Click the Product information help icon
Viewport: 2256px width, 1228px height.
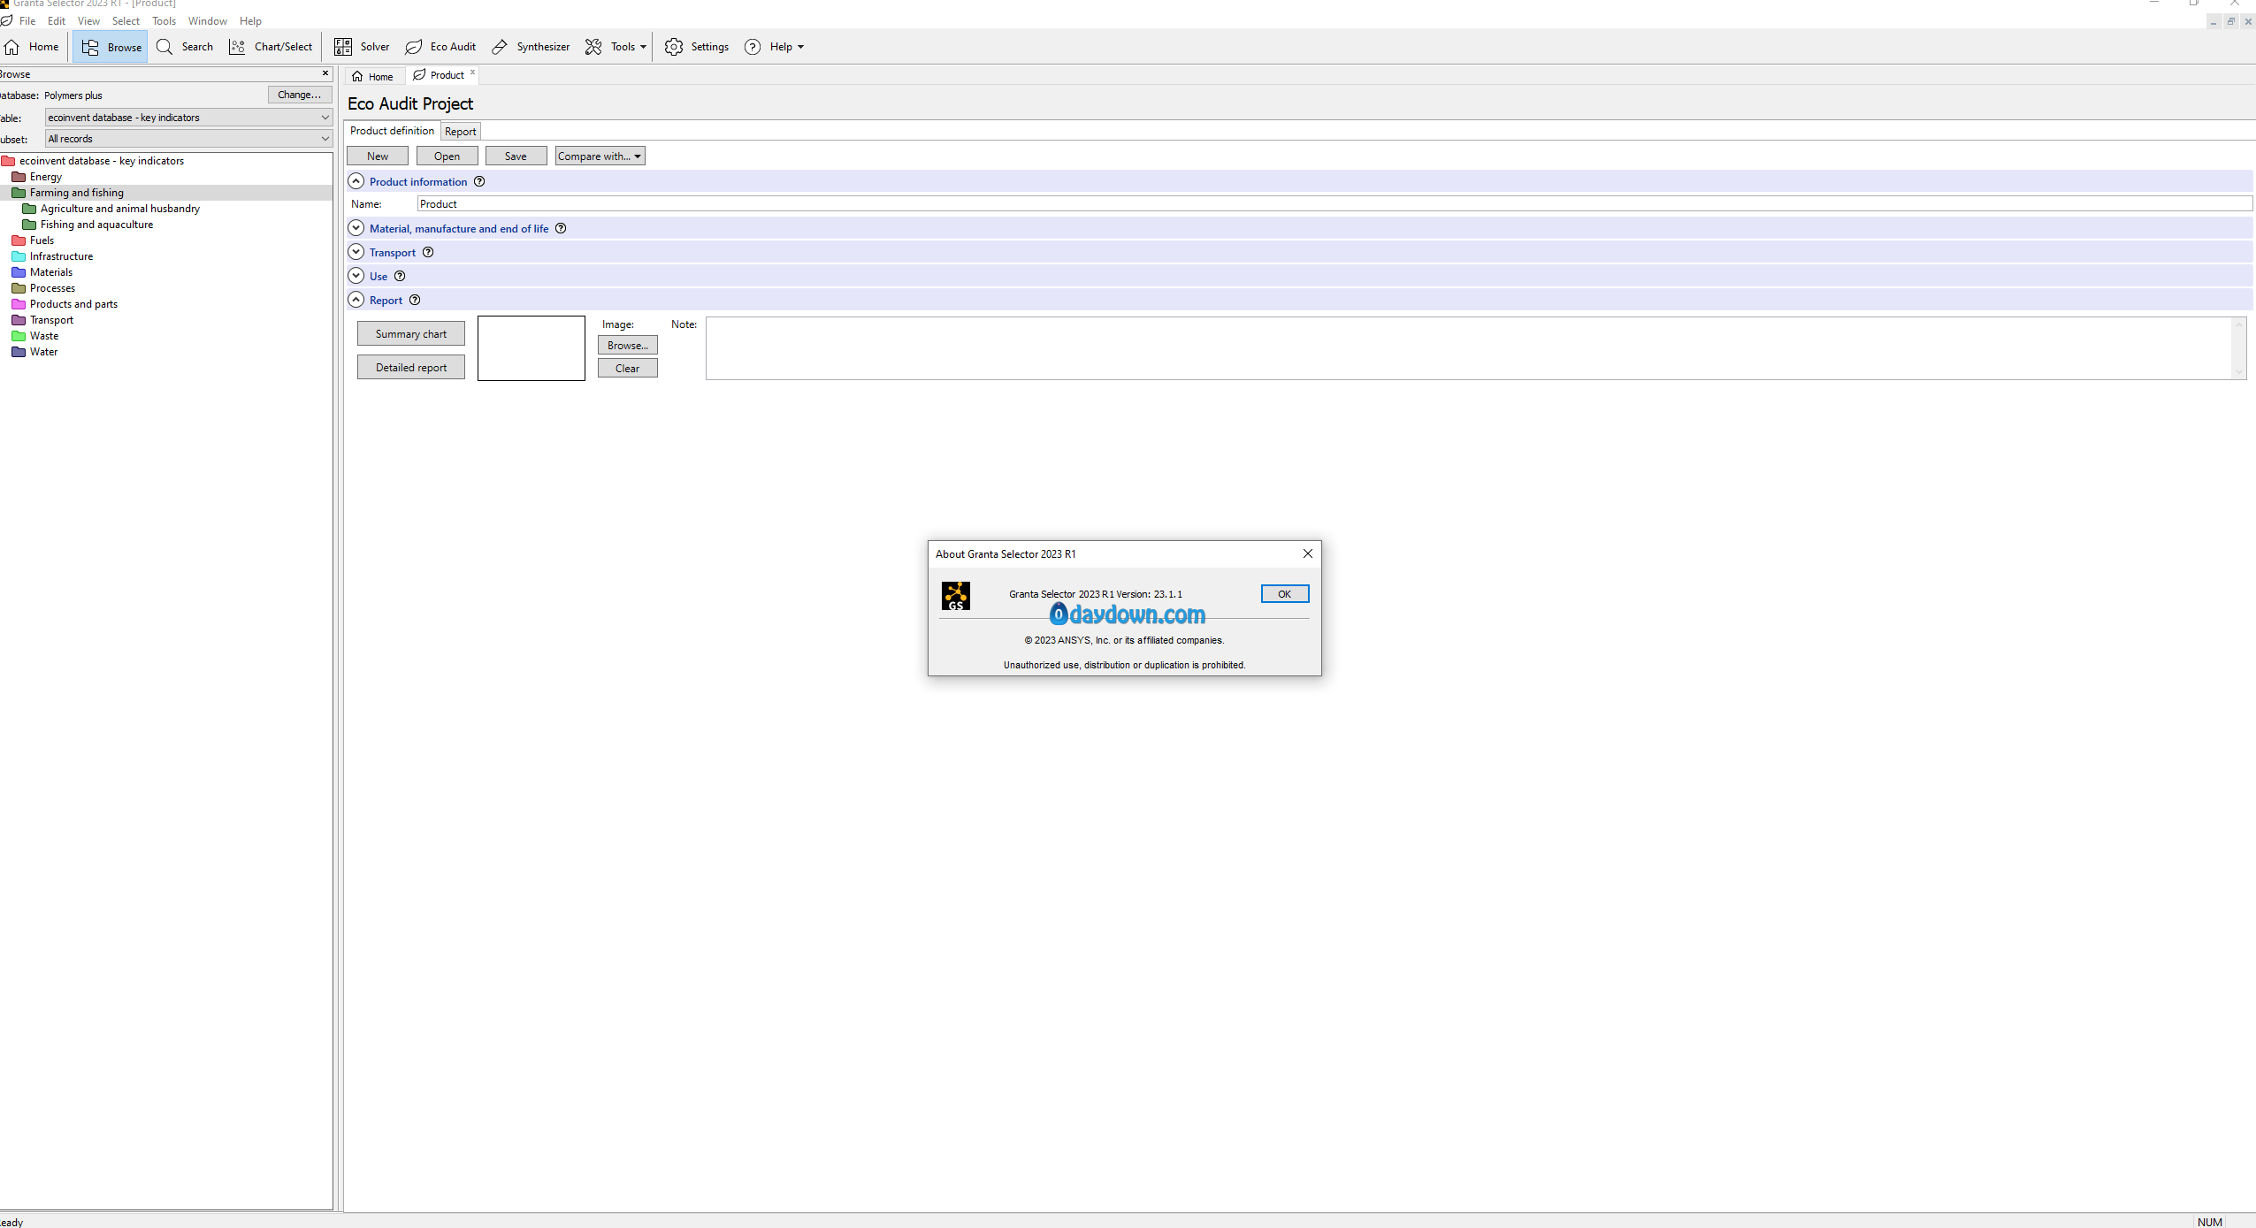[x=479, y=181]
